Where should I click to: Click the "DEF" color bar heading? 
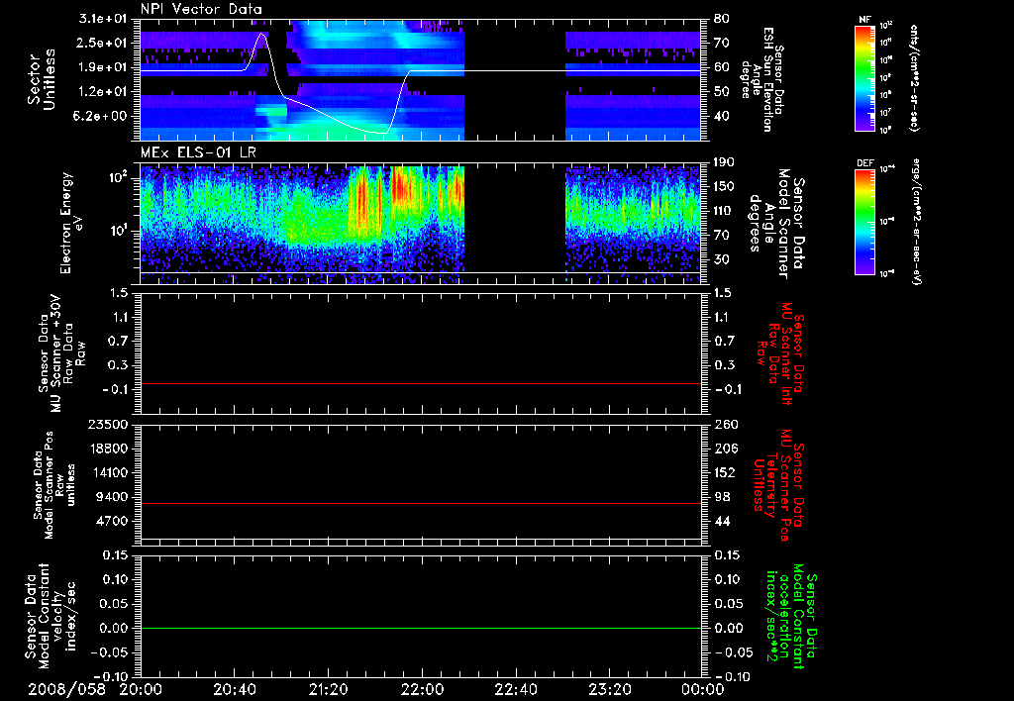click(865, 163)
